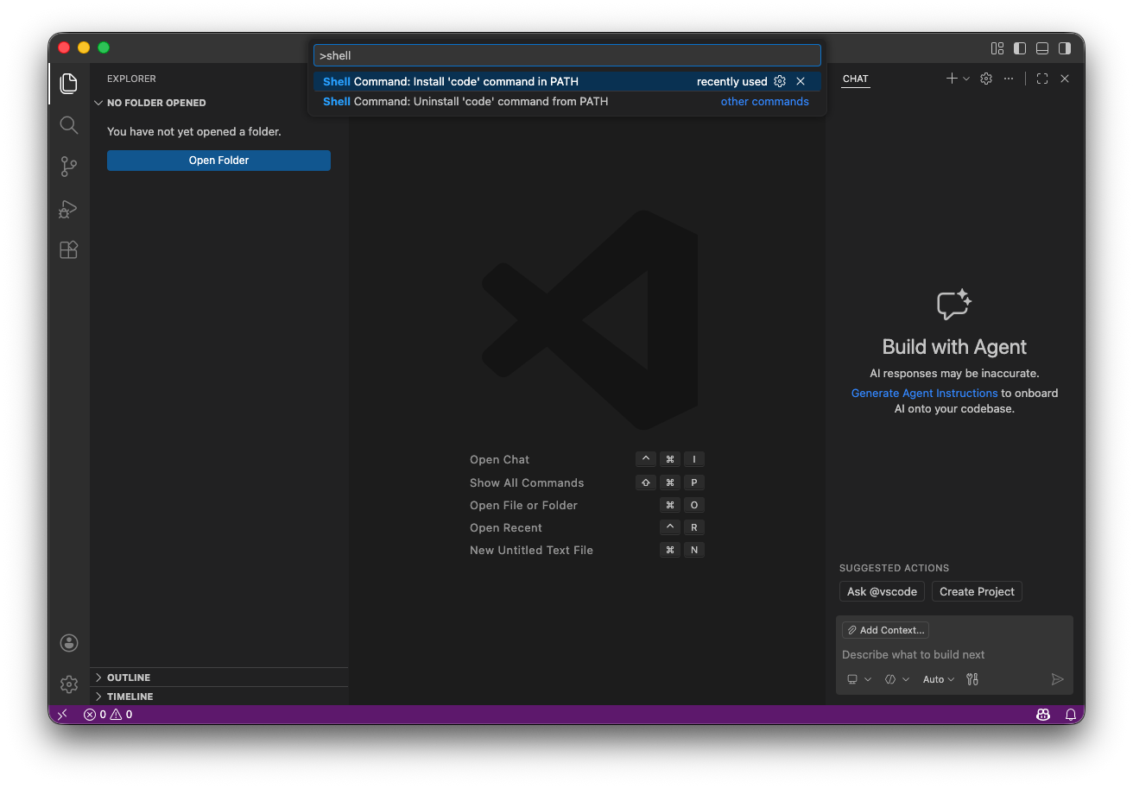
Task: Open the new chat dropdown chevron
Action: (965, 79)
